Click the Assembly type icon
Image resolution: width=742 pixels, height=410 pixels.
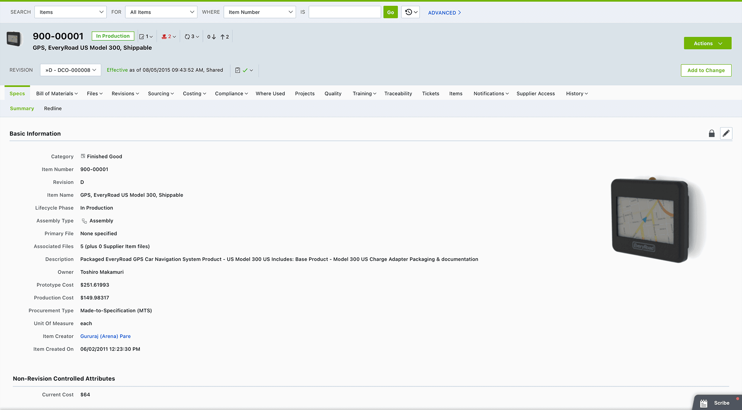pos(84,221)
